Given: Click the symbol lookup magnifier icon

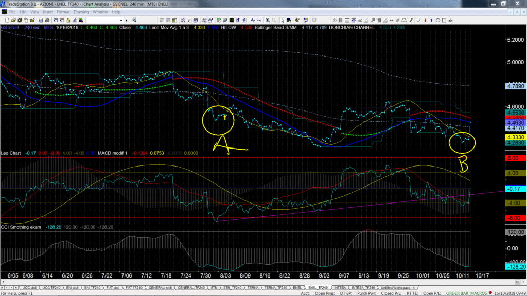Looking at the screenshot, I should 134,21.
